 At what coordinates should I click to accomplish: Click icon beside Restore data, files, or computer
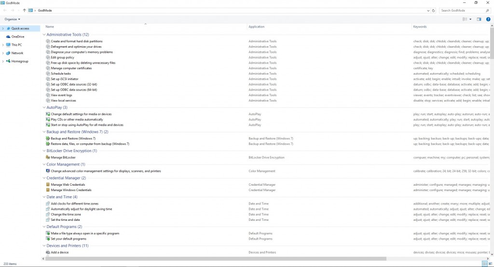(x=48, y=144)
